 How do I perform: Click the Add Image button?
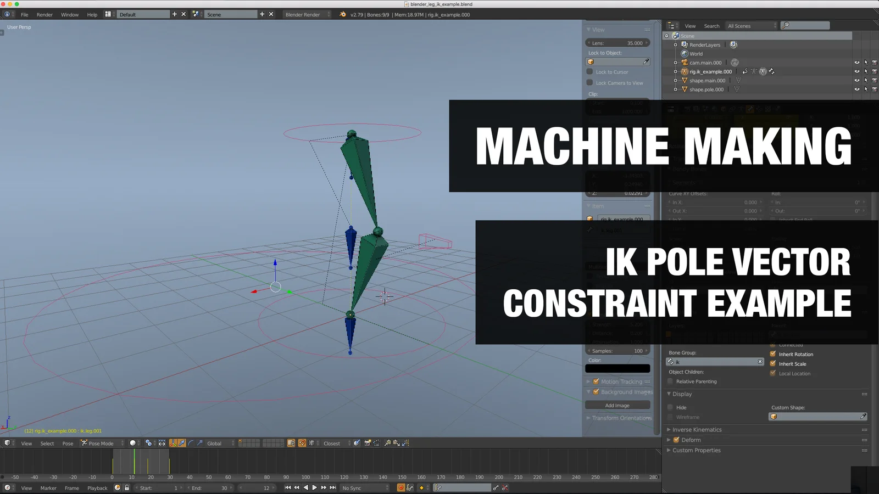617,405
